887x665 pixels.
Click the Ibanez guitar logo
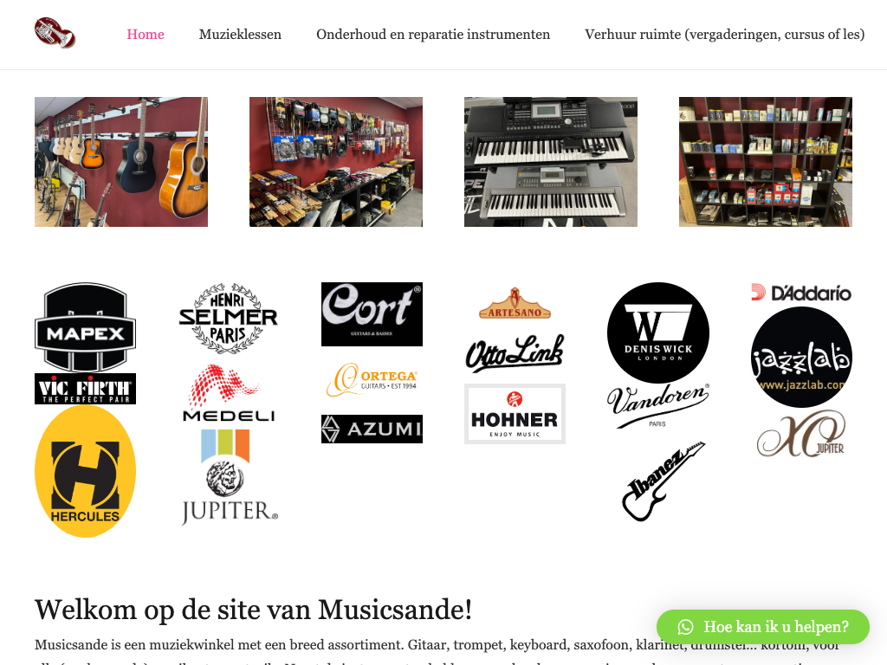(663, 481)
